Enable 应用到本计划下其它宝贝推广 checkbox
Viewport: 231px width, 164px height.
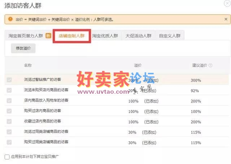click(x=7, y=157)
